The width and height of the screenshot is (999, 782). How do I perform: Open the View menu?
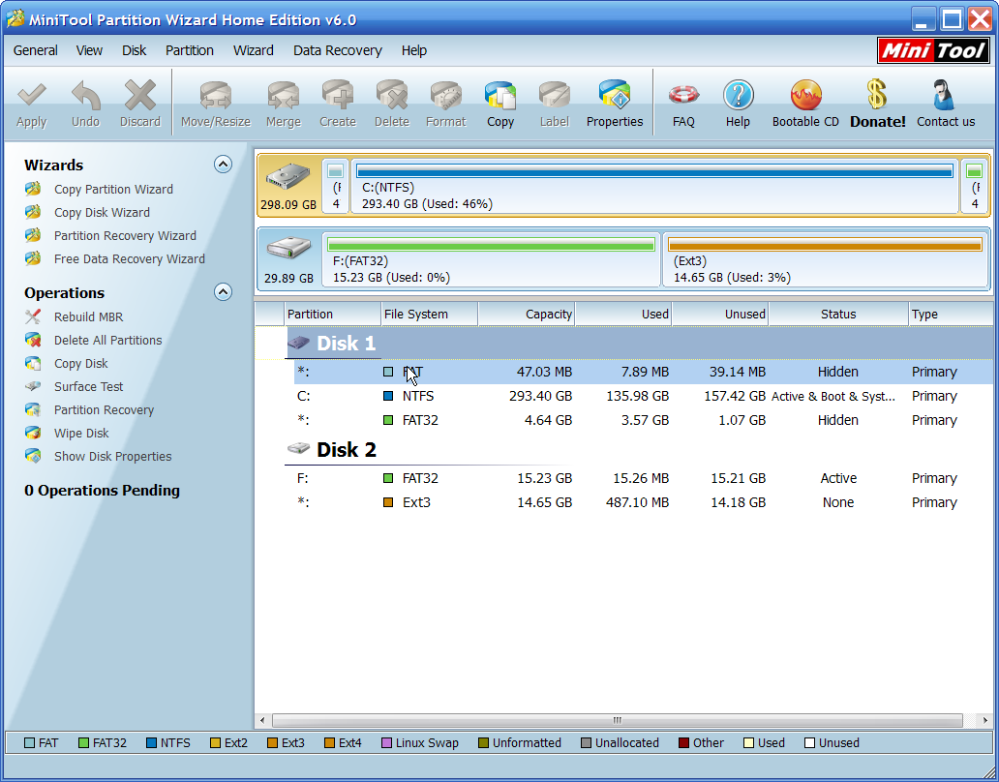[x=89, y=50]
